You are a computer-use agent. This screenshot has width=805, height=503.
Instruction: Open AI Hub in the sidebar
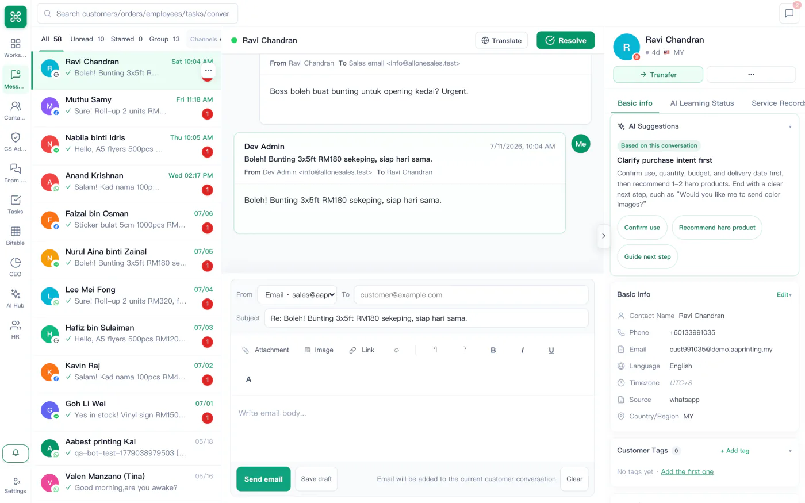pos(16,298)
